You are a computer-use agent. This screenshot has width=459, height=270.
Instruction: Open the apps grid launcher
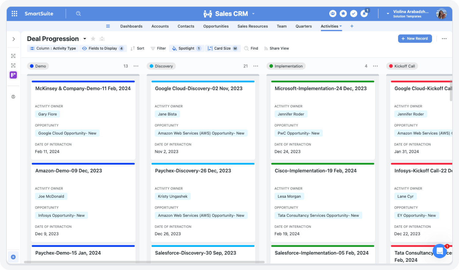click(x=14, y=13)
